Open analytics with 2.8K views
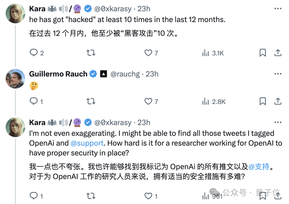The width and height of the screenshot is (289, 204). [213, 101]
